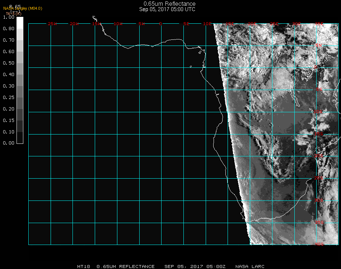Image resolution: width=341 pixels, height=269 pixels.
Task: Click the 0.00 color scale label
Action: click(9, 143)
